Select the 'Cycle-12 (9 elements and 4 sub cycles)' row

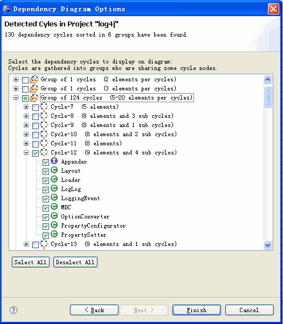[x=114, y=152]
